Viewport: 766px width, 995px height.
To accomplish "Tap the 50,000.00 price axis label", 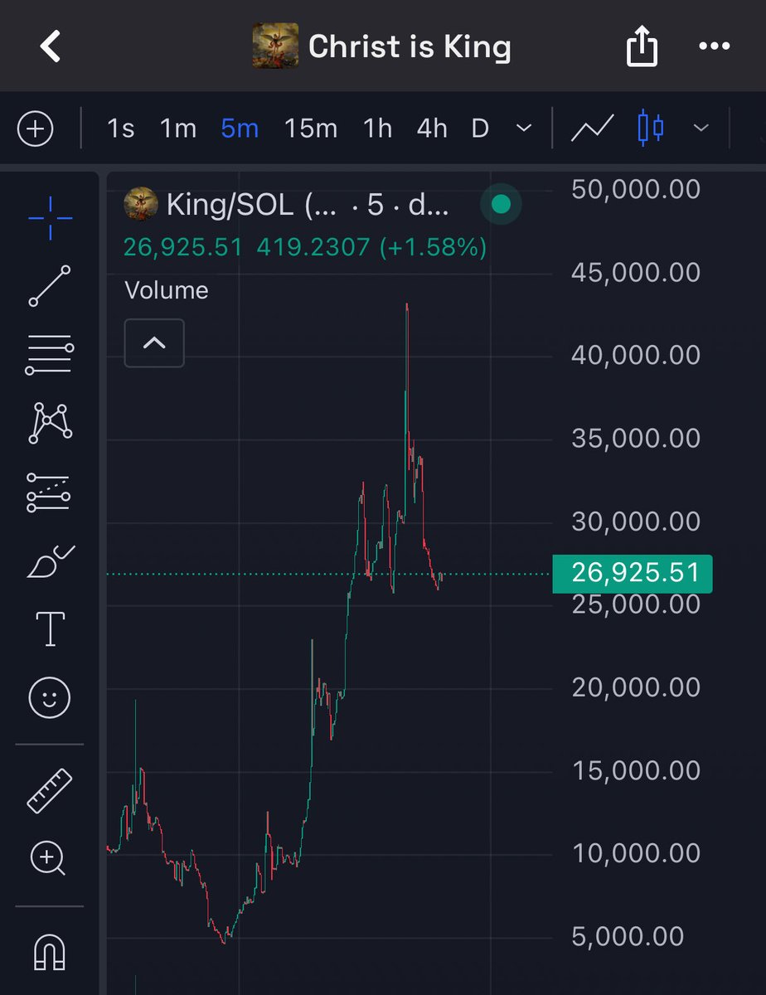I will pos(636,189).
